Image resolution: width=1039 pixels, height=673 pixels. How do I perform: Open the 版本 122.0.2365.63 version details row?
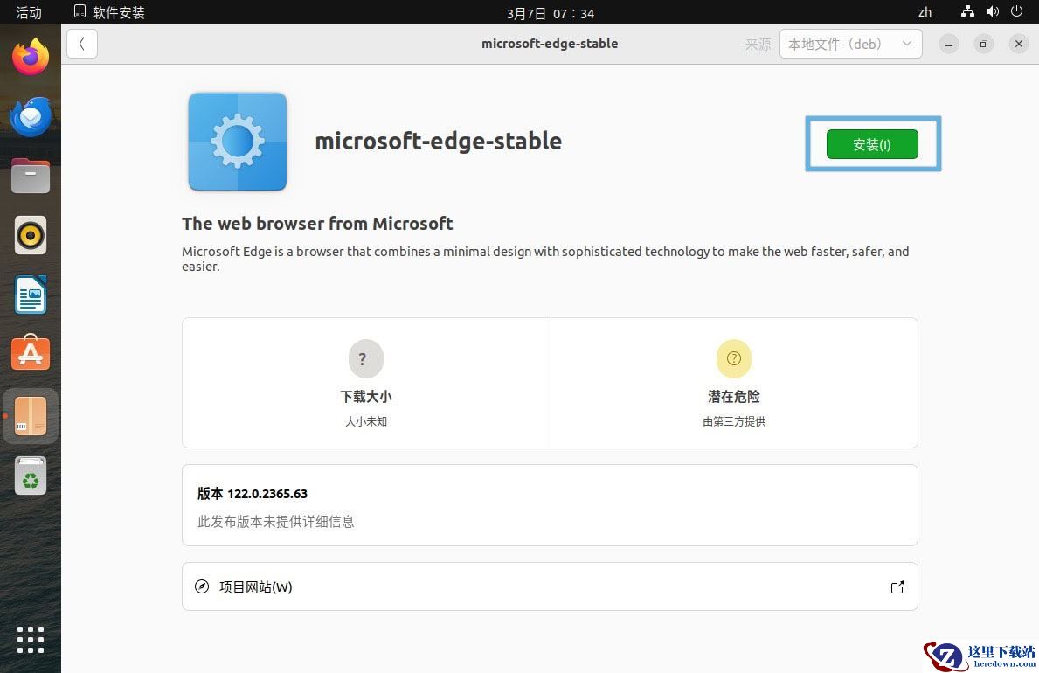(550, 505)
